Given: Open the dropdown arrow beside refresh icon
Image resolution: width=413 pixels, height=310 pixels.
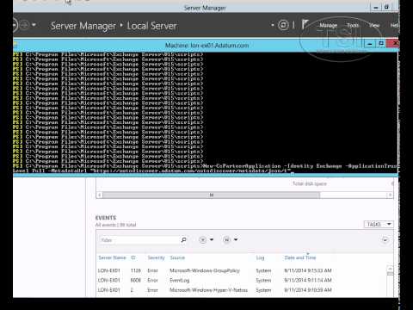Looking at the screenshot, I should [x=273, y=25].
